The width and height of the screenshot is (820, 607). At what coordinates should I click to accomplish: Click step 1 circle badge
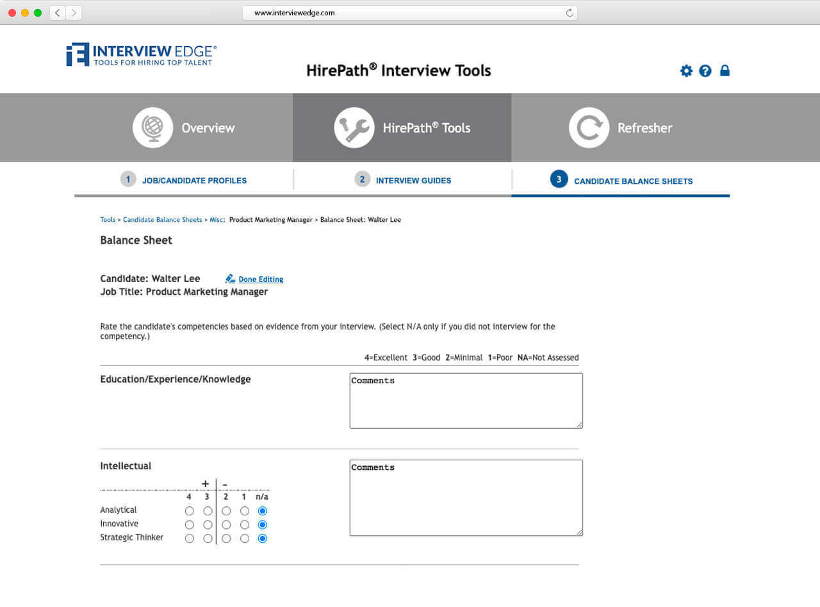click(128, 179)
